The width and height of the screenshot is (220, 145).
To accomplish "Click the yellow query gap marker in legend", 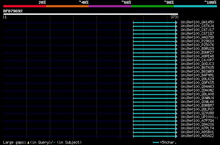I will (28, 143).
